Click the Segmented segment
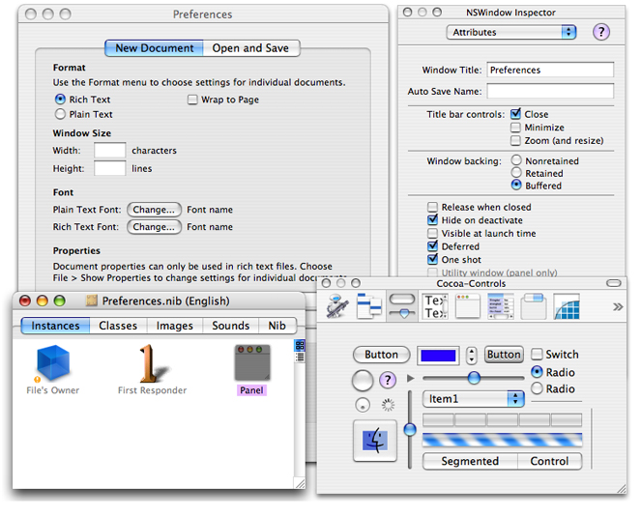The height and width of the screenshot is (516, 641). [x=470, y=461]
